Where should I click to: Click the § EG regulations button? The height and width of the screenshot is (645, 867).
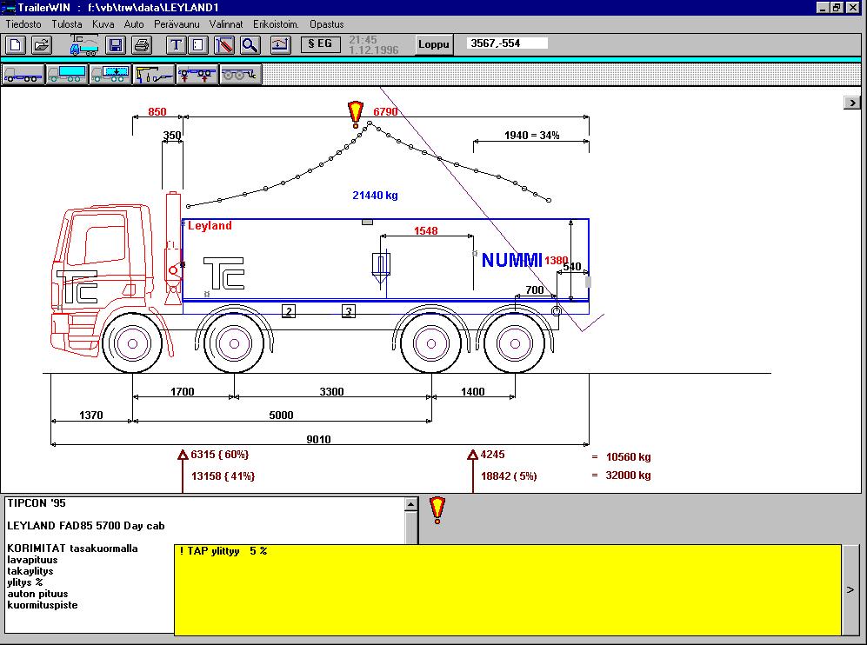(x=320, y=44)
